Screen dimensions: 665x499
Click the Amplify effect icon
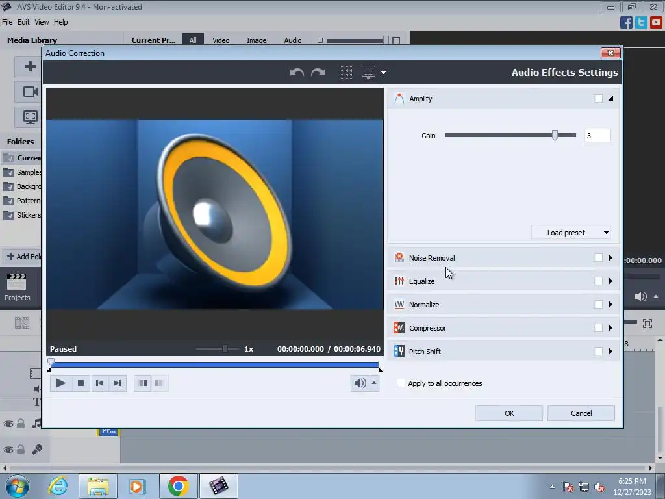pyautogui.click(x=399, y=99)
